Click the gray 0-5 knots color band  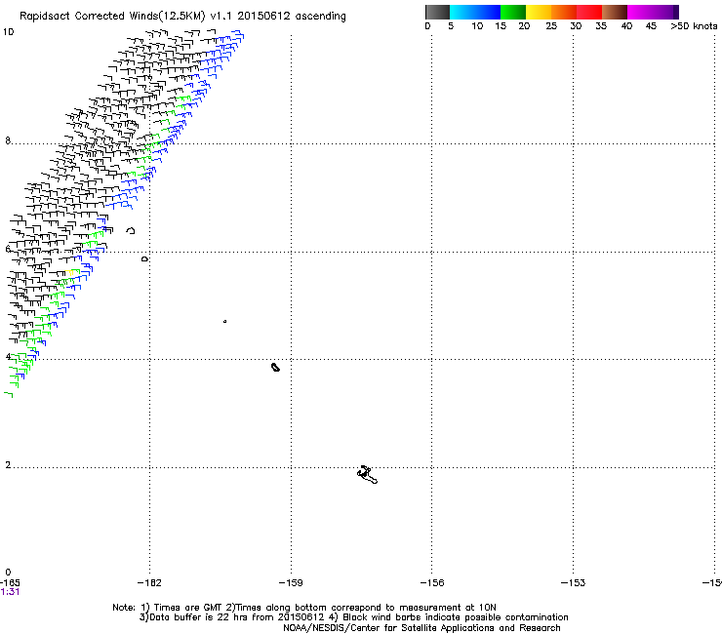pos(437,12)
